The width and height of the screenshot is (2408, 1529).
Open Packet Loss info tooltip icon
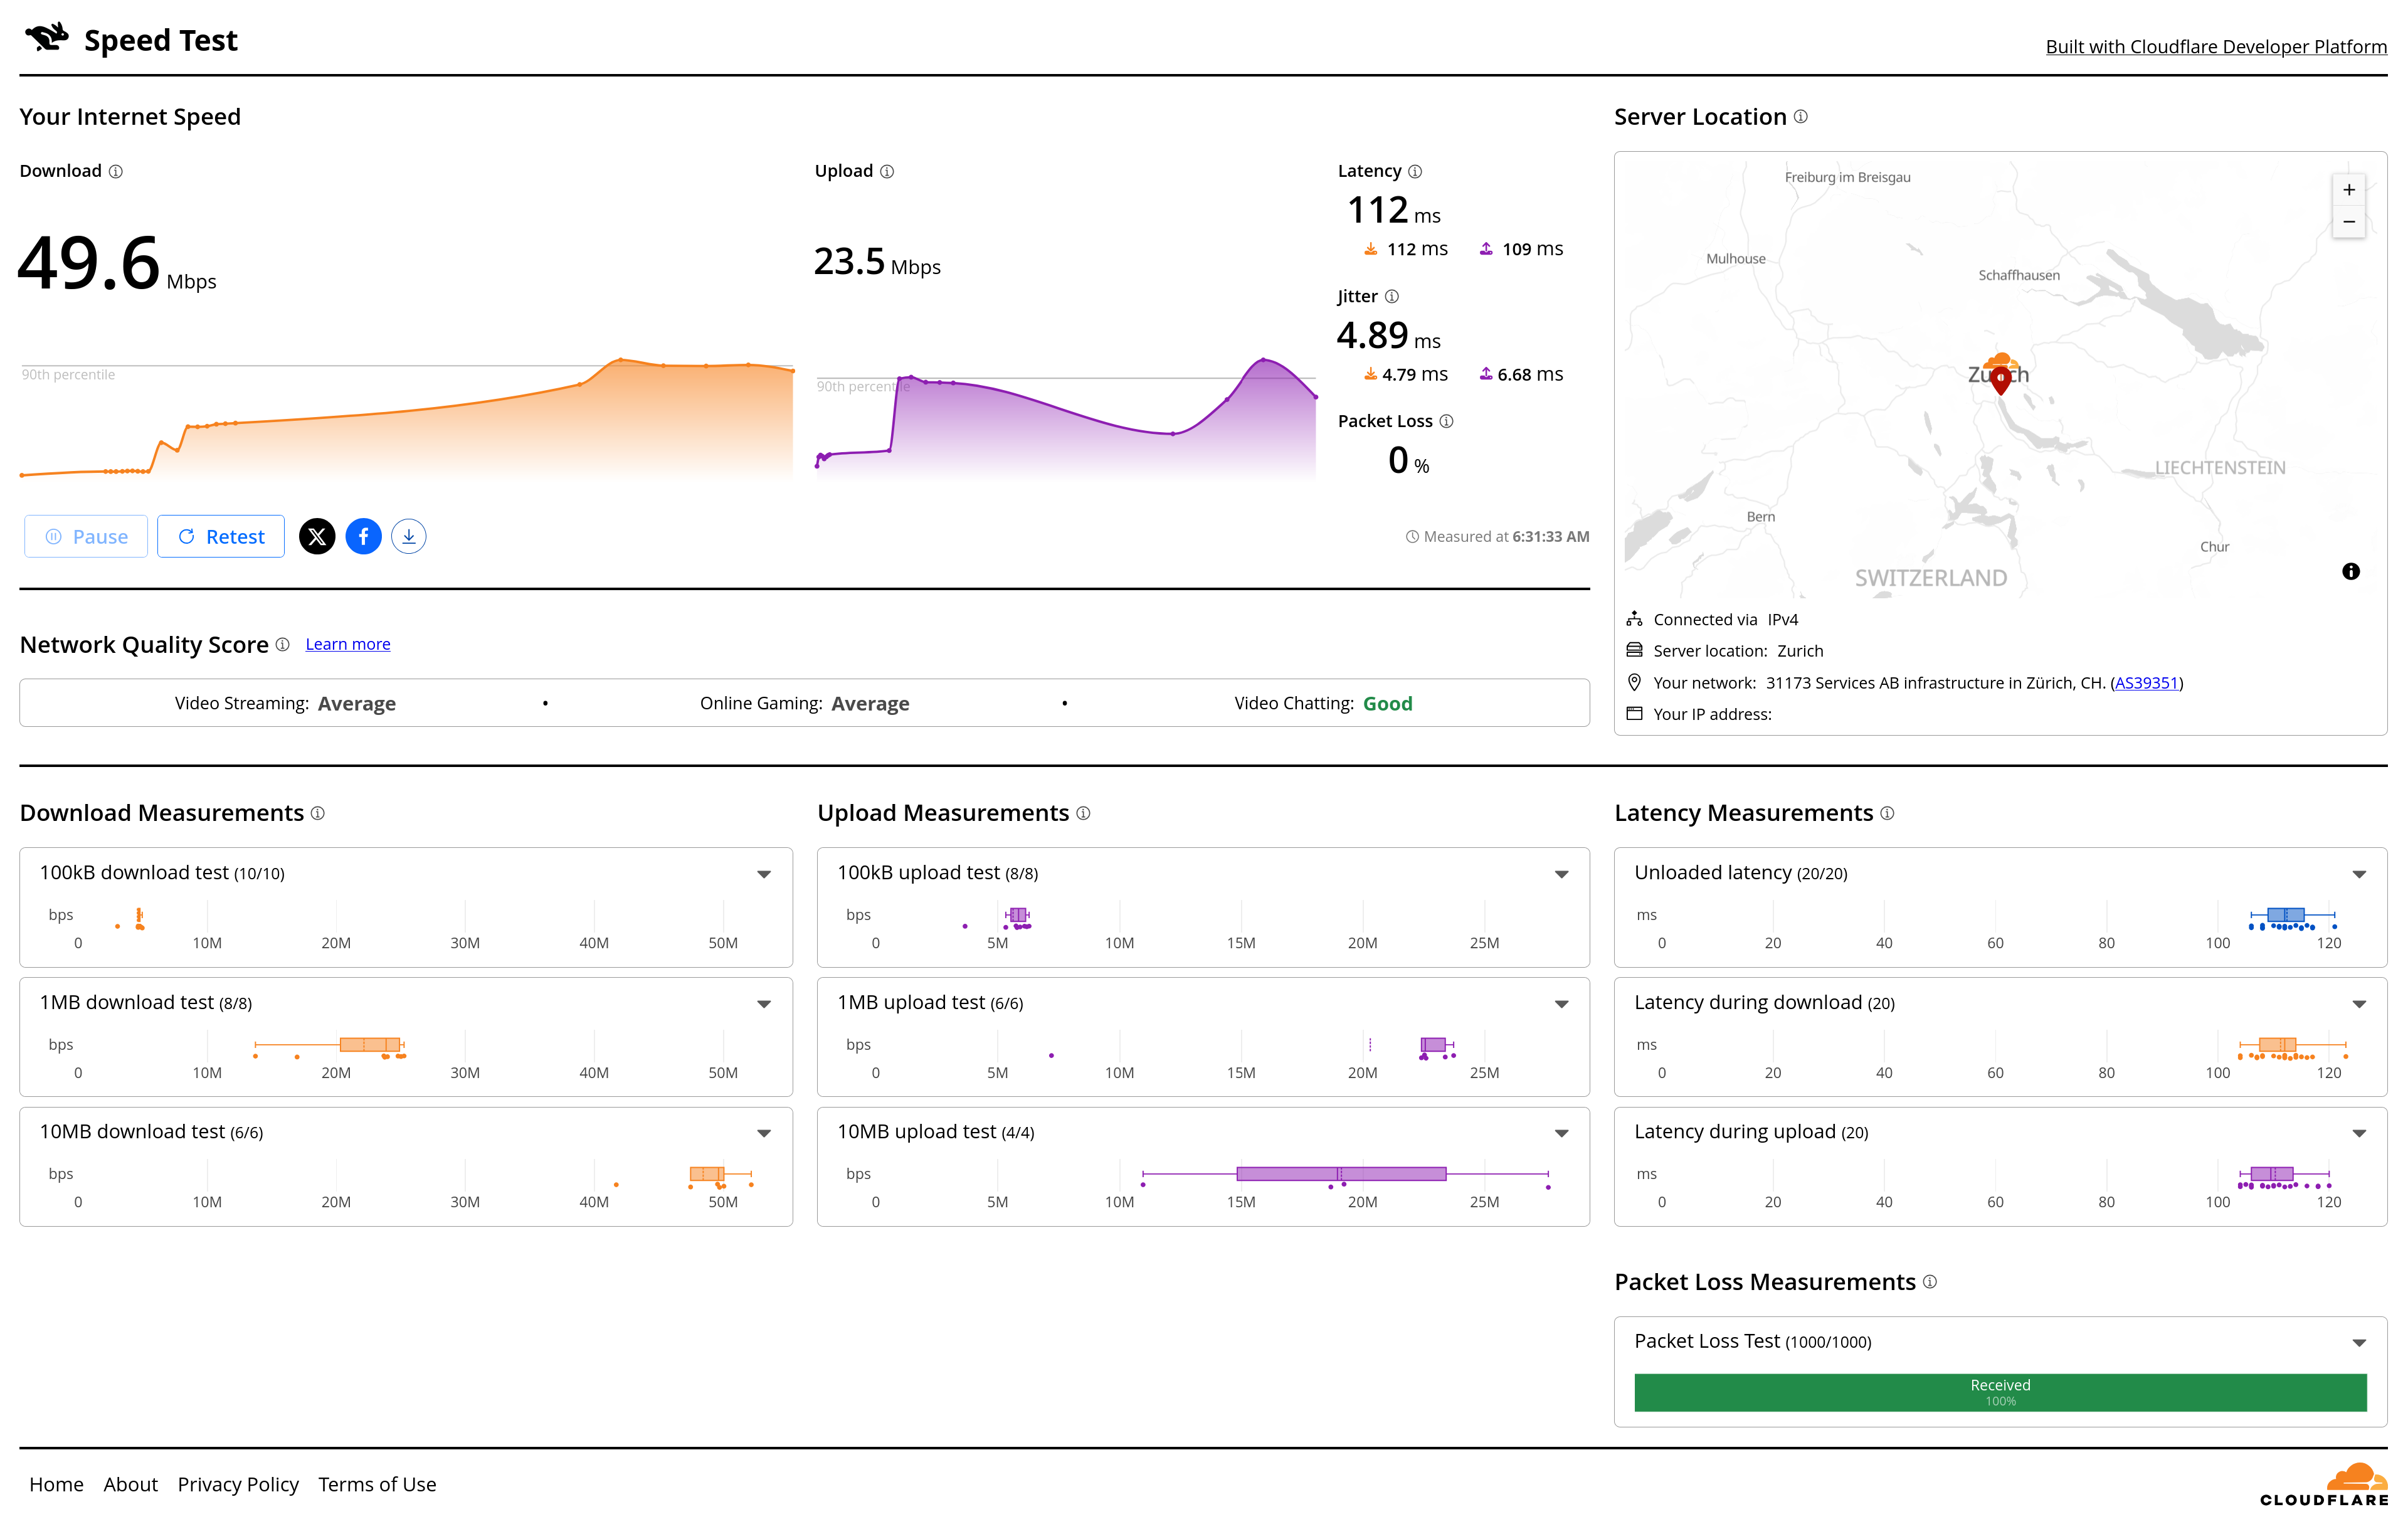click(x=1446, y=421)
